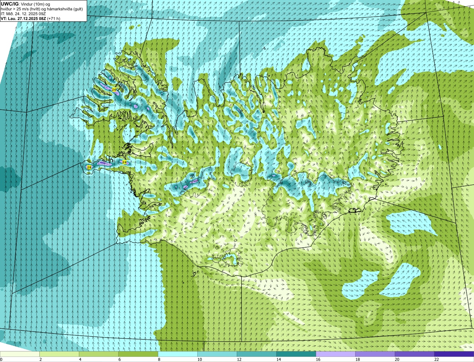Select the purple 18 to 20 swatch

point(375,354)
